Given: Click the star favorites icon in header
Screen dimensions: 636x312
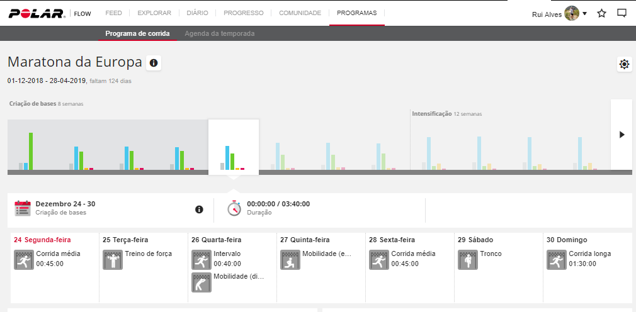Looking at the screenshot, I should [x=601, y=13].
